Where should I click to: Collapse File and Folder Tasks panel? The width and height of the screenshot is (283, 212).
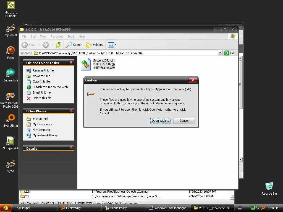point(71,62)
